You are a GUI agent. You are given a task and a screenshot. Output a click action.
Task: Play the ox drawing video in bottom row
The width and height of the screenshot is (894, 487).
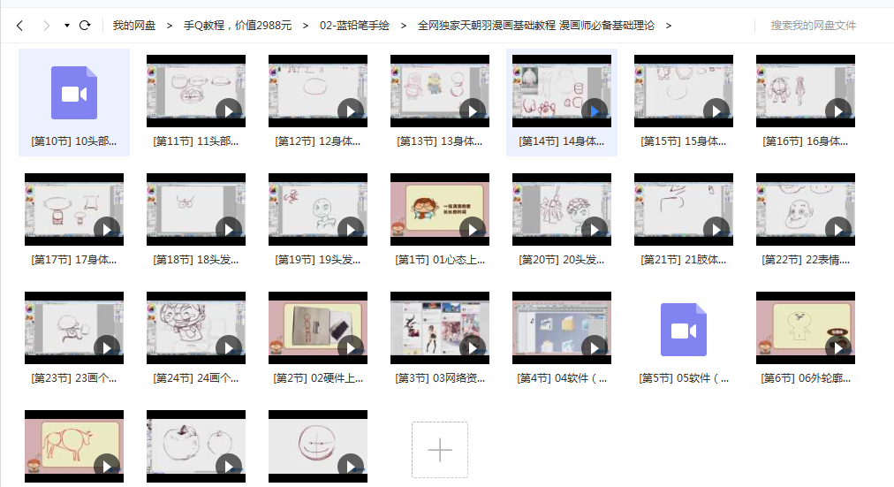107,467
